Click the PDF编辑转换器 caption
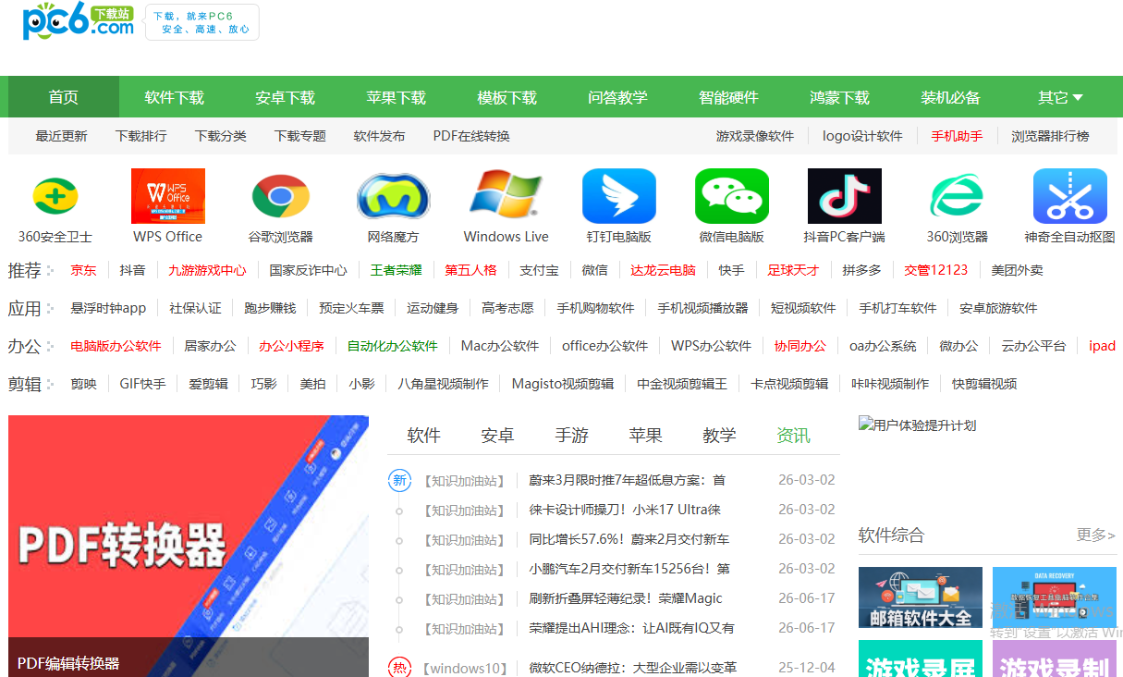Image resolution: width=1123 pixels, height=677 pixels. tap(68, 663)
